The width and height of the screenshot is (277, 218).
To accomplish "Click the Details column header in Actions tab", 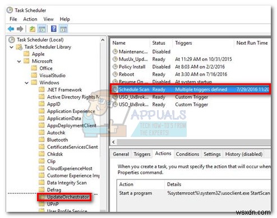I will click(218, 184).
